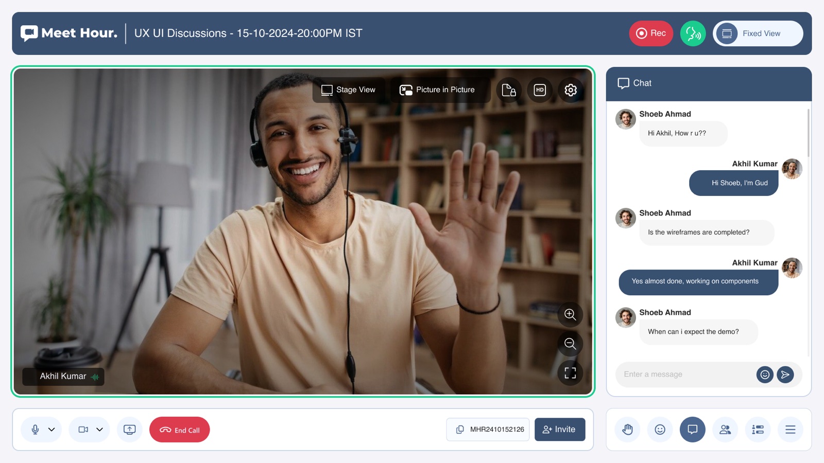Start recording with the Rec button
The height and width of the screenshot is (463, 824).
point(651,33)
